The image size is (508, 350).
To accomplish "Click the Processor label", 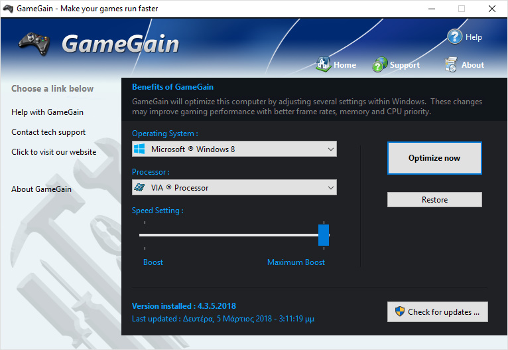I will [151, 172].
